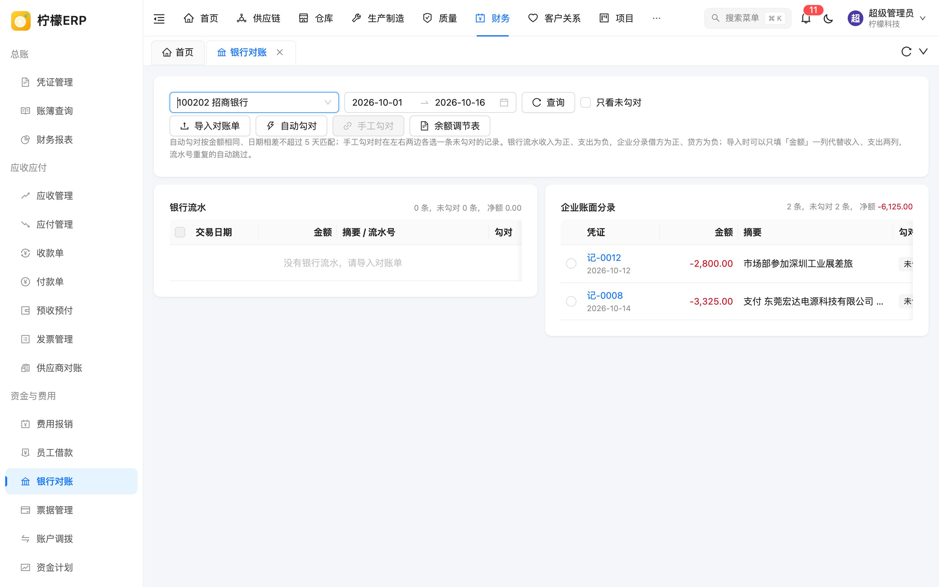This screenshot has height=587, width=939.
Task: Expand the 超级管理员 user menu chevron
Action: [x=923, y=18]
